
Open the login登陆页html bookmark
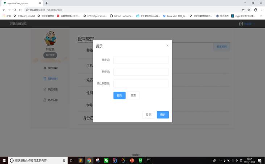243,16
